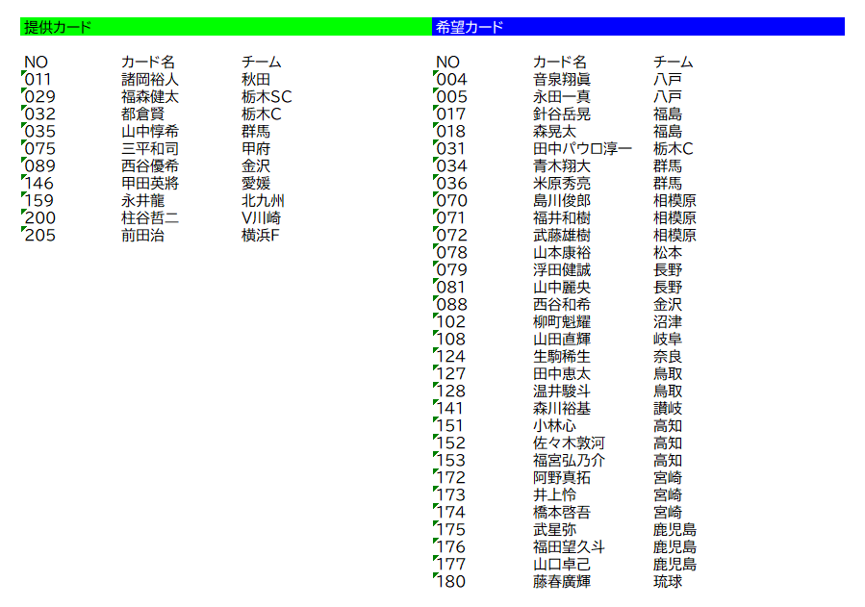Select team cell 岐阜
The image size is (865, 607).
pyautogui.click(x=668, y=339)
